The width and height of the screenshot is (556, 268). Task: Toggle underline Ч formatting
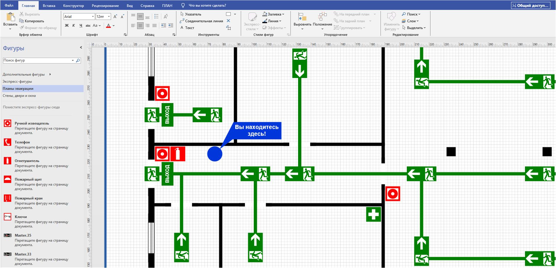81,26
